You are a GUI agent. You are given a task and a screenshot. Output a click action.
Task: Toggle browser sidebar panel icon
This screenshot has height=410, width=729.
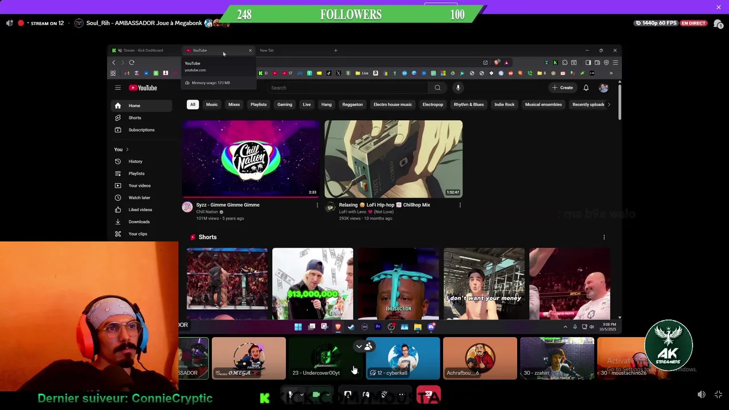pyautogui.click(x=588, y=63)
